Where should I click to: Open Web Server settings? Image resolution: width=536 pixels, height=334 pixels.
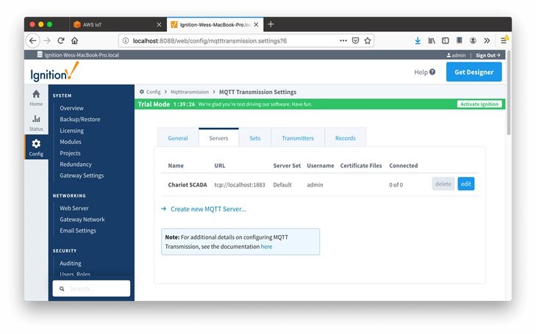point(74,208)
